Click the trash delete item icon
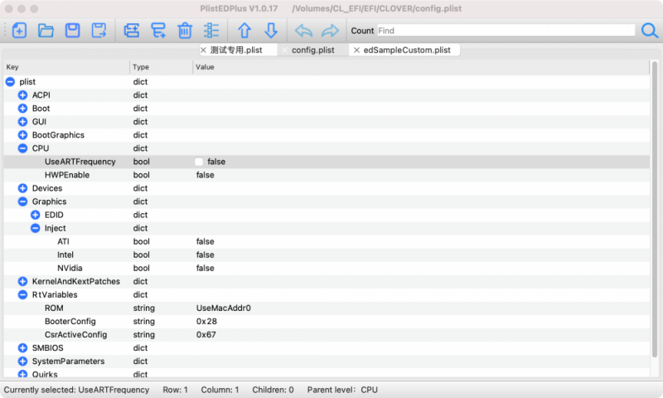Screen dimensions: 663x398 [x=185, y=31]
